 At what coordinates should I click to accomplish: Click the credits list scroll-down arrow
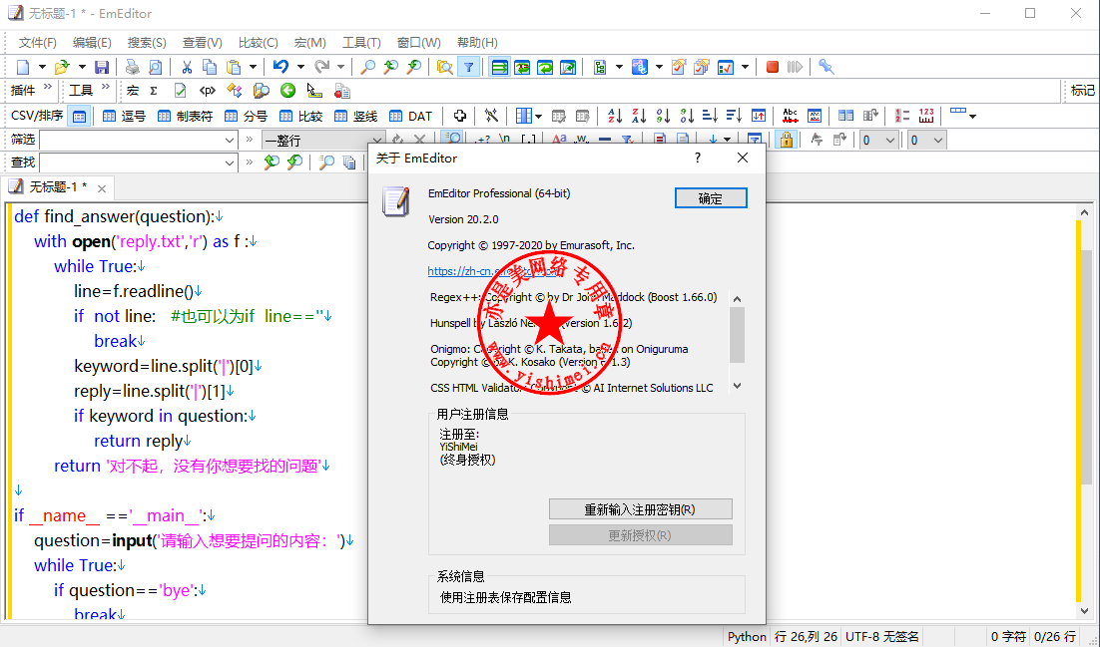point(737,386)
